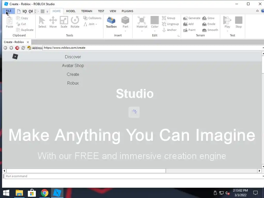Open the quick access toolbar customize dropdown
The image size is (264, 198).
coord(47,11)
